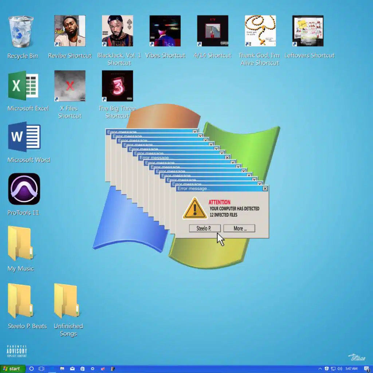Open the Thank God, I'm Alive Shortcut
Viewport: 373px width, 373px height.
point(259,31)
